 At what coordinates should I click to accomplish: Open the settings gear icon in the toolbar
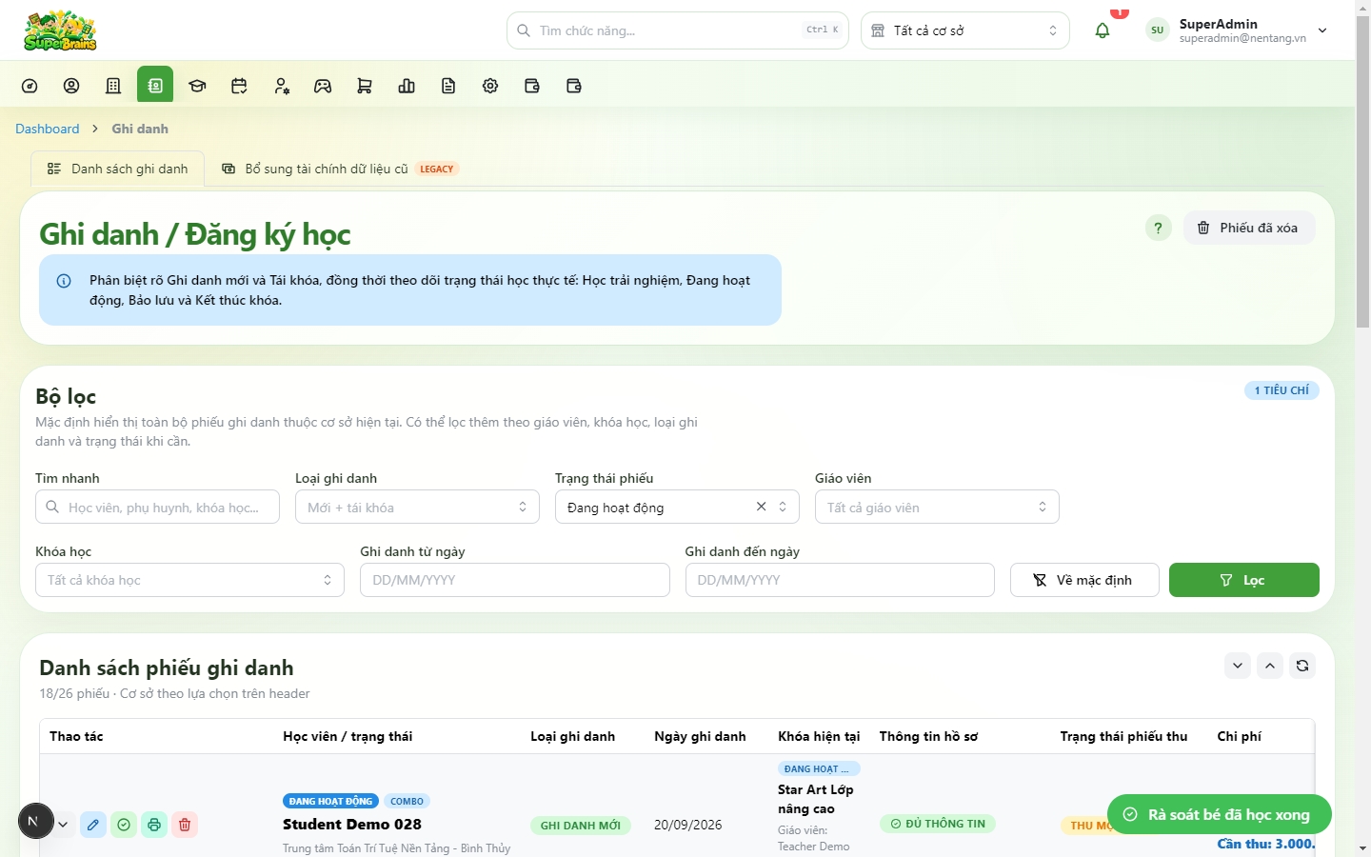(x=490, y=86)
